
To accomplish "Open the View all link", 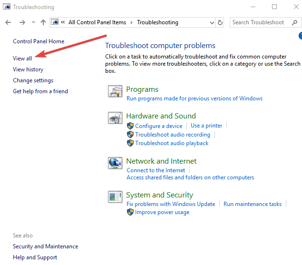I will pyautogui.click(x=22, y=59).
